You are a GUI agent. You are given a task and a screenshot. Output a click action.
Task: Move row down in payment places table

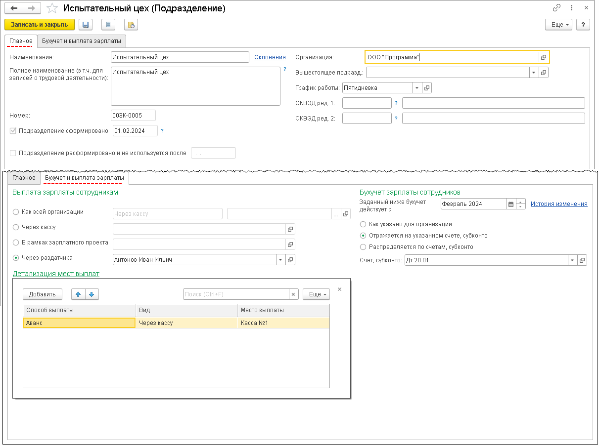click(x=92, y=294)
